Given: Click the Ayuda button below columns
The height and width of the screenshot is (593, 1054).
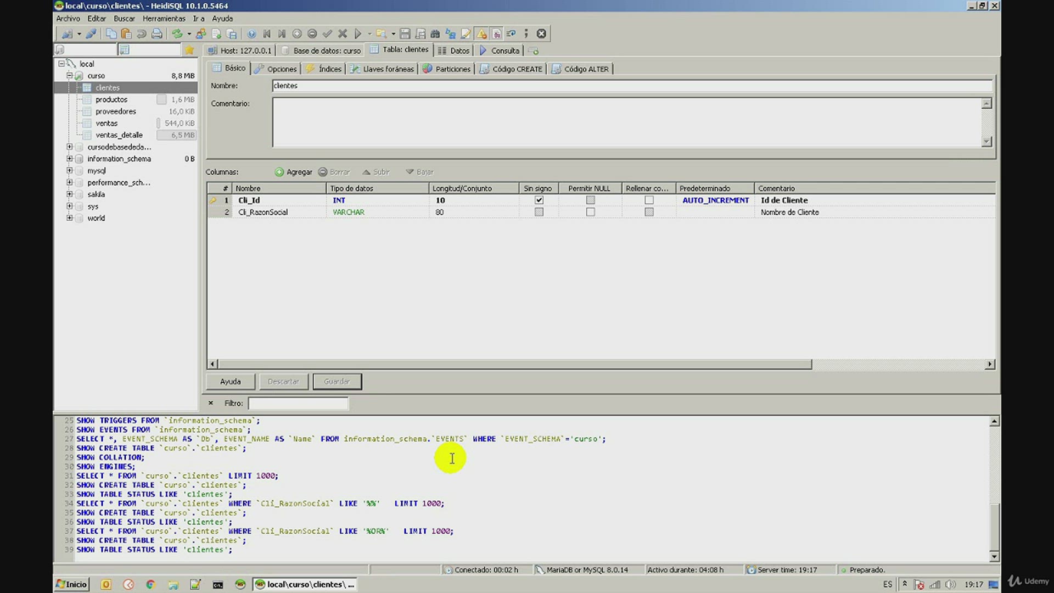Looking at the screenshot, I should [x=231, y=382].
